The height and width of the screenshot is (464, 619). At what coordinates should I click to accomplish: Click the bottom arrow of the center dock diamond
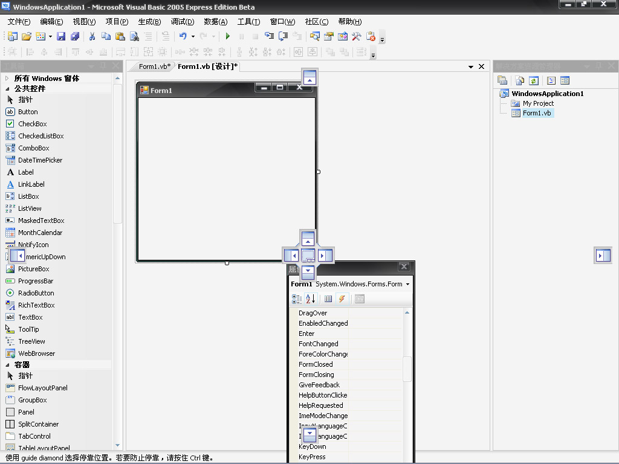point(308,272)
